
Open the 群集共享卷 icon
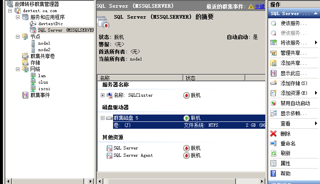click(x=25, y=56)
